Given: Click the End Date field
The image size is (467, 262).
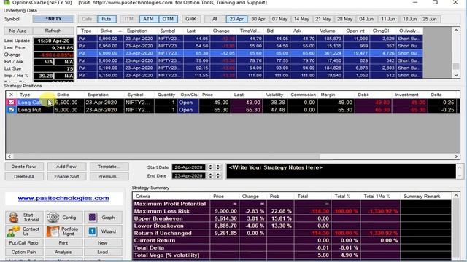Looking at the screenshot, I should [x=188, y=176].
